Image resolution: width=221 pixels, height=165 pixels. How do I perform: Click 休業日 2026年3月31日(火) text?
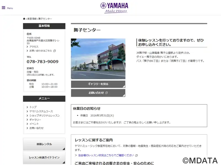pos(97,116)
